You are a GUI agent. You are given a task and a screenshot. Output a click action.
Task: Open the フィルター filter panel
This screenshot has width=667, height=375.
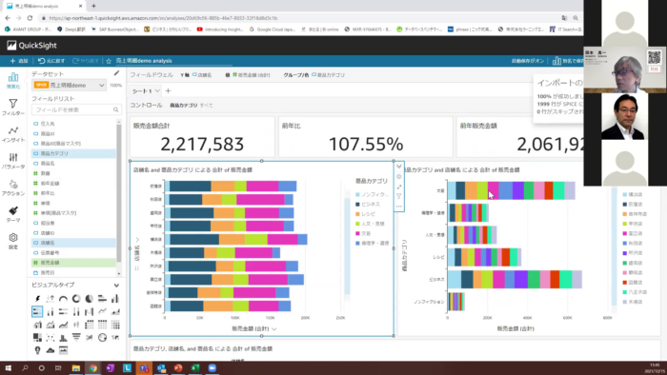click(x=13, y=107)
